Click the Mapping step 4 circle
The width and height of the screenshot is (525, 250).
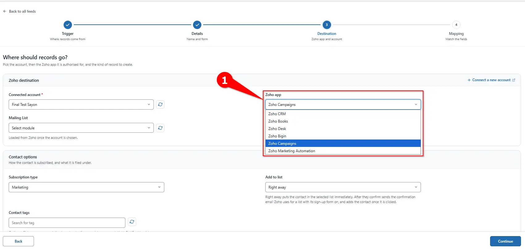pyautogui.click(x=456, y=25)
